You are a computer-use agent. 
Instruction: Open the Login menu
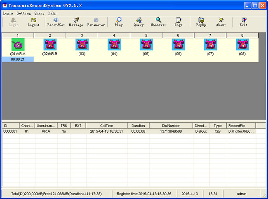coord(8,13)
